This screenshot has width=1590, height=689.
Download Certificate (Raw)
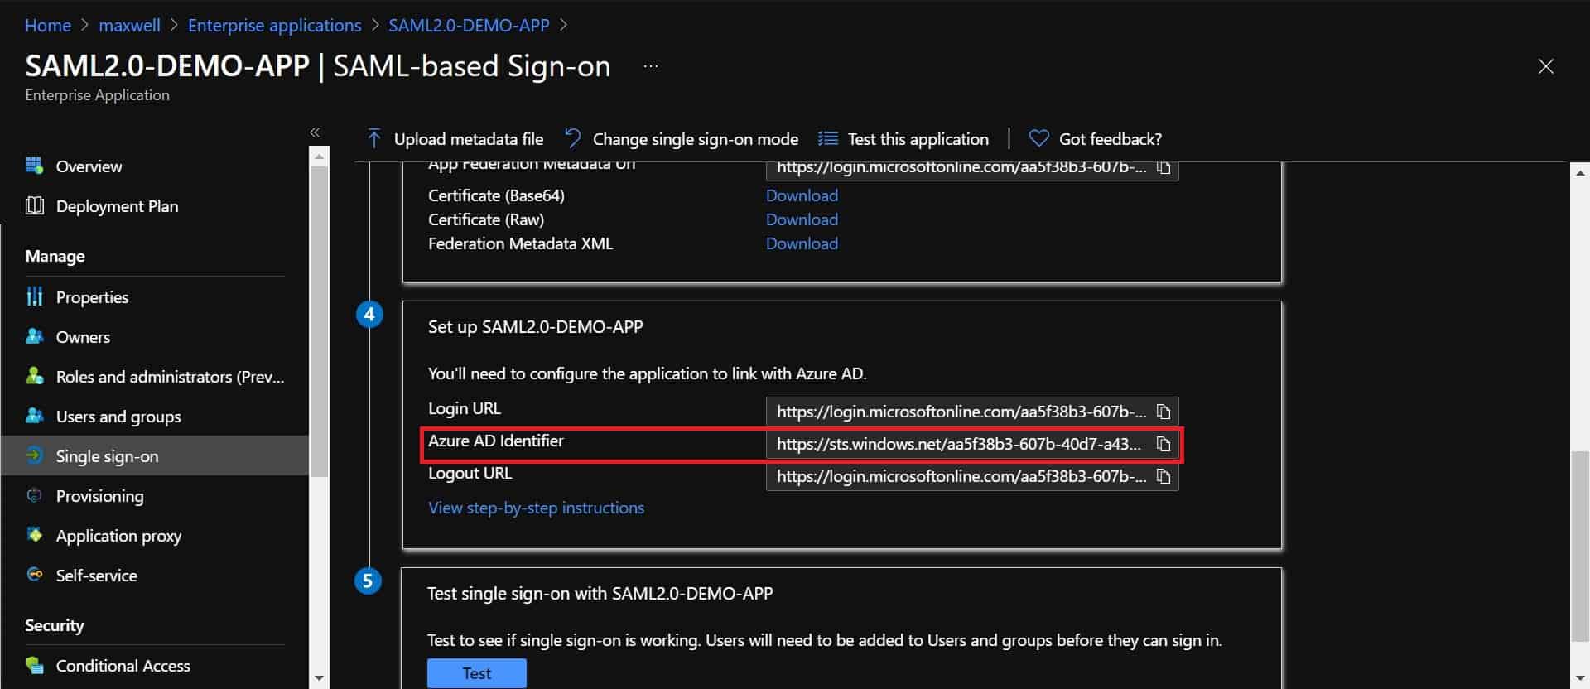(802, 219)
